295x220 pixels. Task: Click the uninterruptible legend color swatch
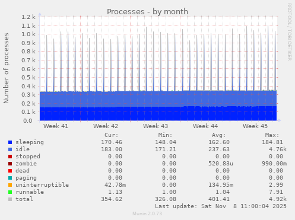point(10,185)
